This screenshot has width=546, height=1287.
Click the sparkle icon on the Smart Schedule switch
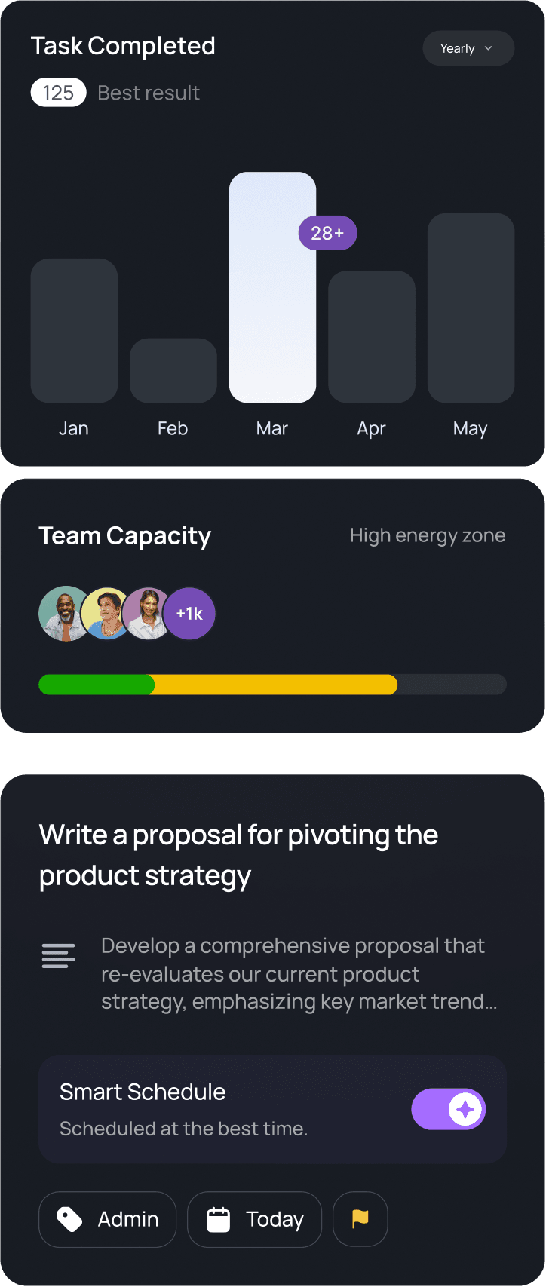point(465,1109)
